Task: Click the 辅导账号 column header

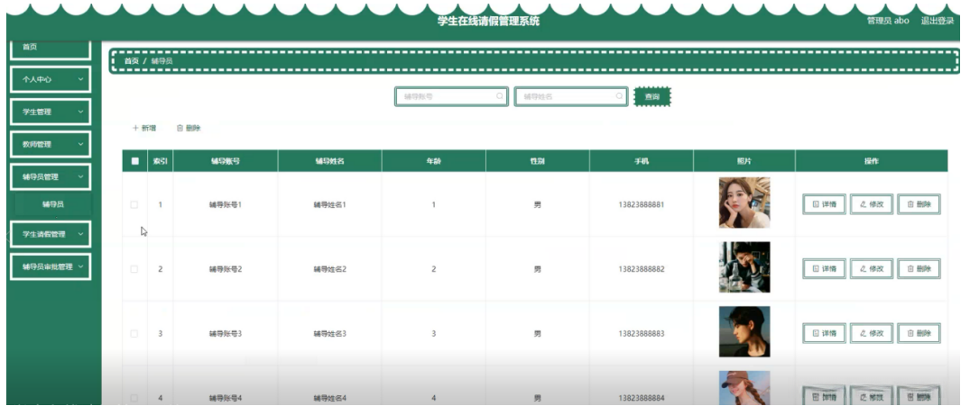Action: [225, 161]
